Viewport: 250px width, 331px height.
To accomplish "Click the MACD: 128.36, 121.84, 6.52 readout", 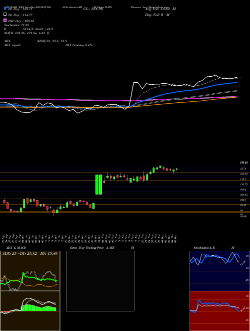I will 26,33.
